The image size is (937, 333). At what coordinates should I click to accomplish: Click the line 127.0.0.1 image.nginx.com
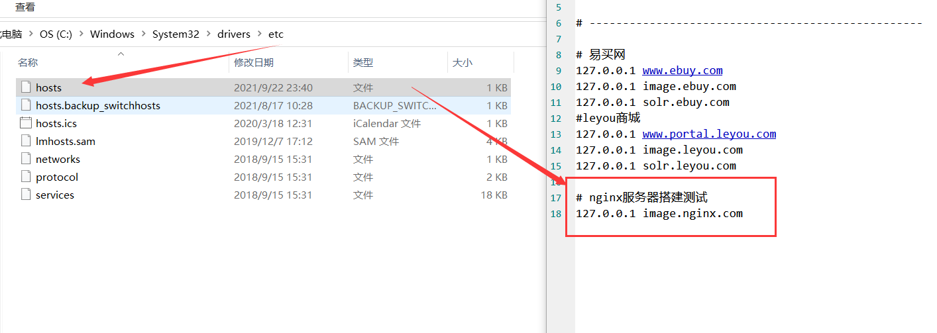[x=659, y=213]
